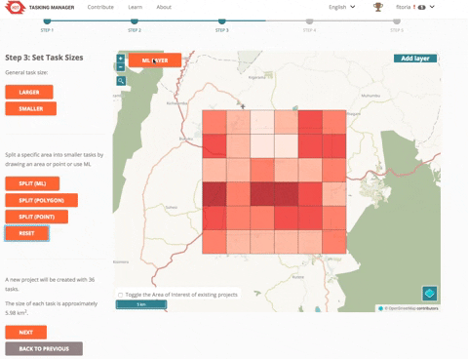Click the map zoom in plus icon
The image size is (468, 359).
121,59
